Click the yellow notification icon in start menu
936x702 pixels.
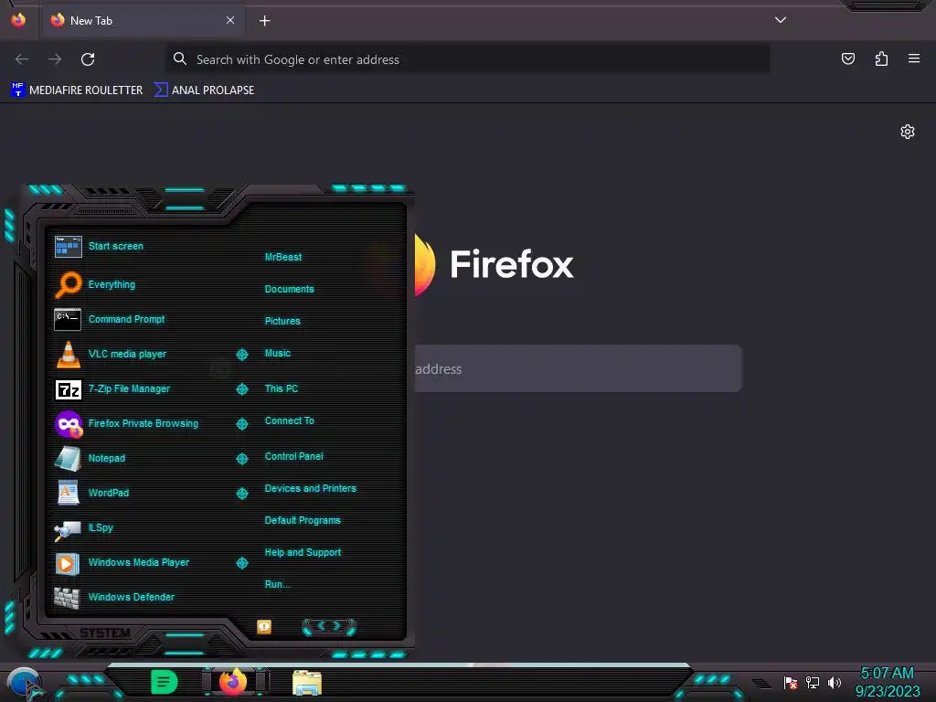click(x=264, y=627)
